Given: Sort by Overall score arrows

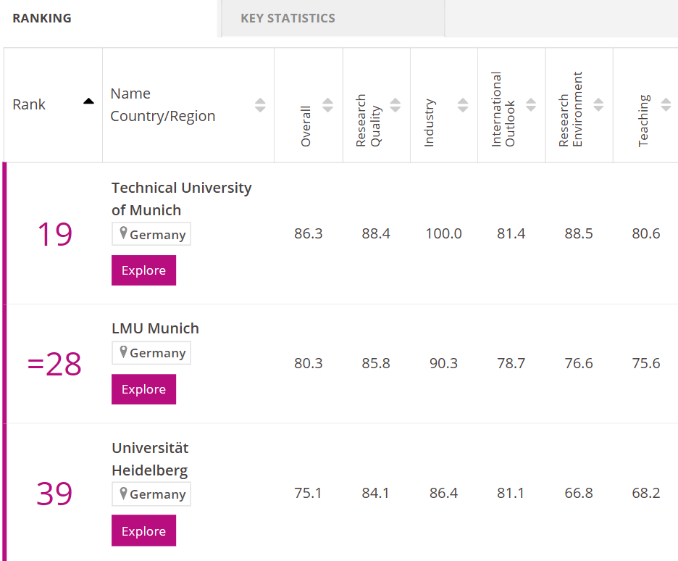Looking at the screenshot, I should click(x=327, y=105).
